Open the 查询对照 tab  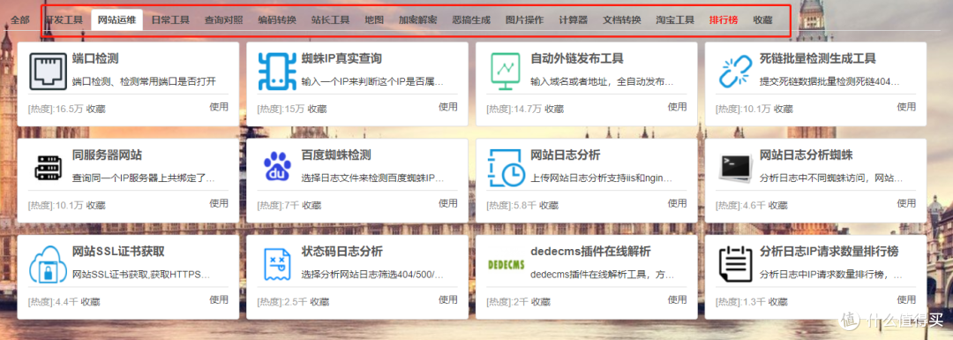(223, 19)
